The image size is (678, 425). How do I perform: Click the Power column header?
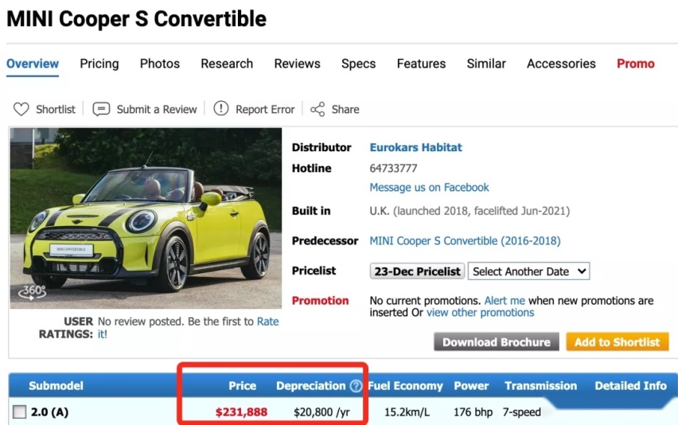[471, 386]
